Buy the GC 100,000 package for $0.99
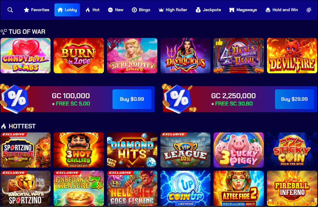The height and width of the screenshot is (207, 318). tap(132, 99)
